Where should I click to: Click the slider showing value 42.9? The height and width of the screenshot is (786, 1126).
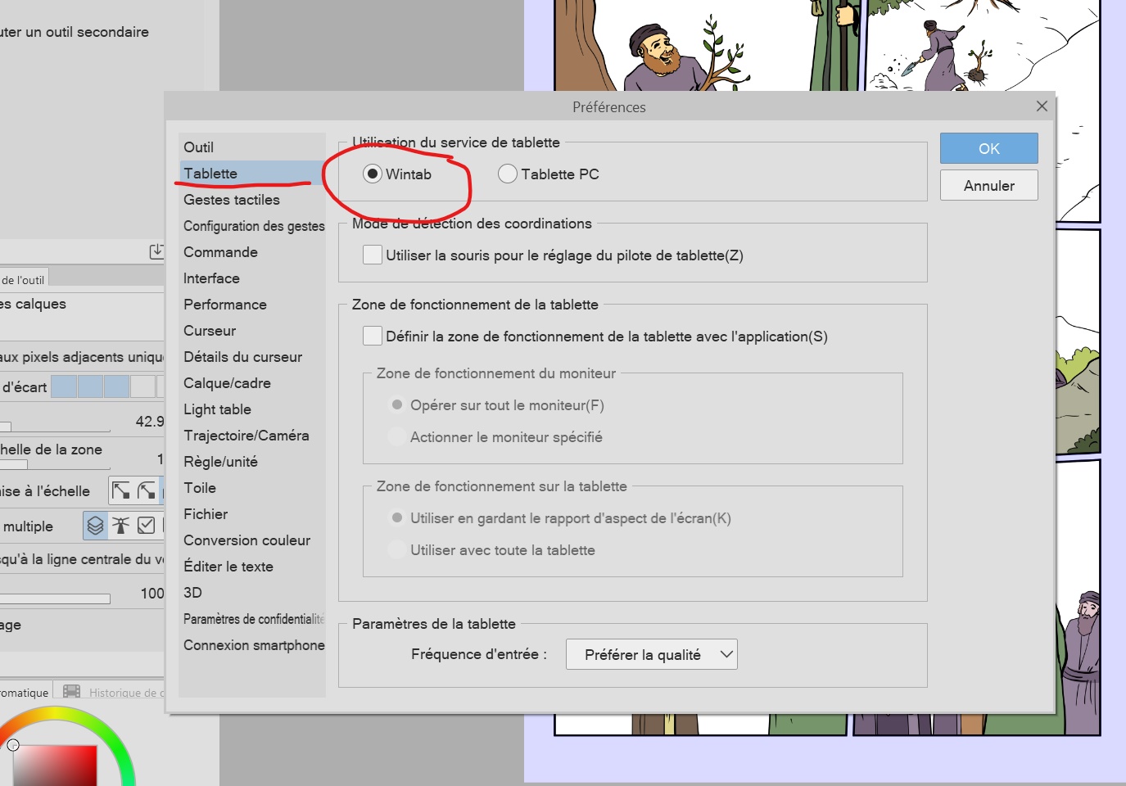tap(55, 427)
